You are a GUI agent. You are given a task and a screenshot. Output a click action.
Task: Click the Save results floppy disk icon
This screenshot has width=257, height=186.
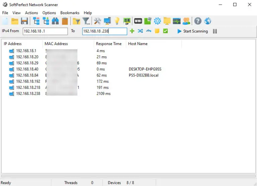(x=24, y=21)
